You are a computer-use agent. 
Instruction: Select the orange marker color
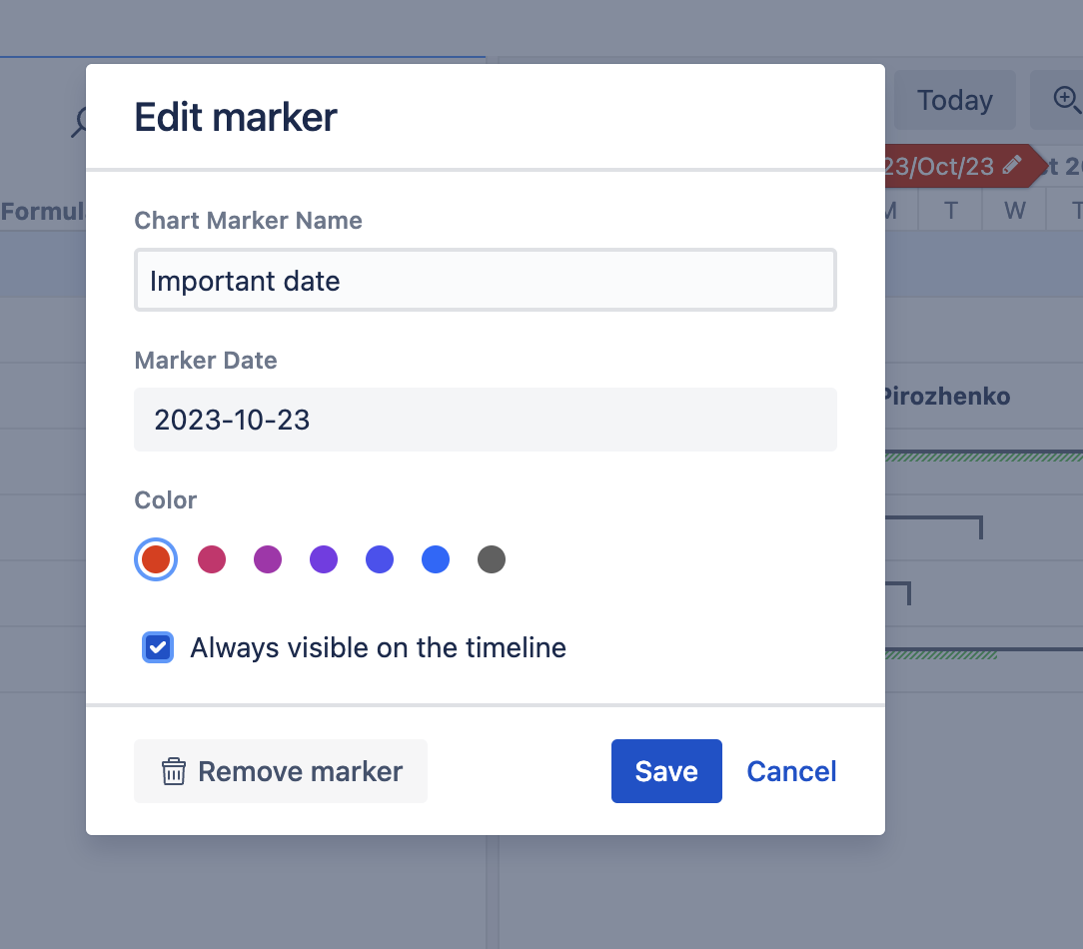pyautogui.click(x=156, y=559)
